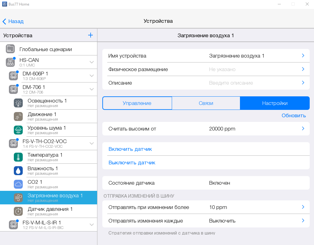Select the Global scenarios folder icon

point(10,49)
